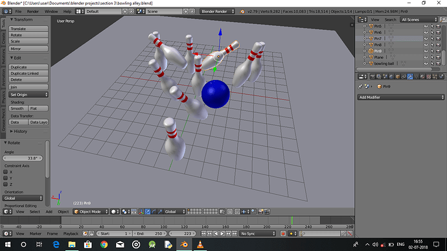The height and width of the screenshot is (251, 447).
Task: Open Material properties sphere icon
Action: (422, 77)
